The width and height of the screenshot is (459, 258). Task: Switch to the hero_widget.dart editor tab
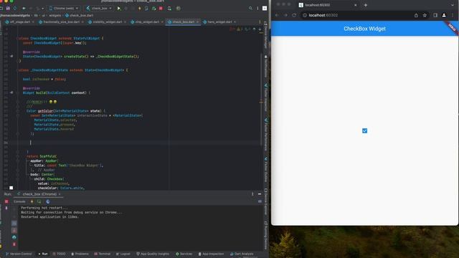(219, 22)
